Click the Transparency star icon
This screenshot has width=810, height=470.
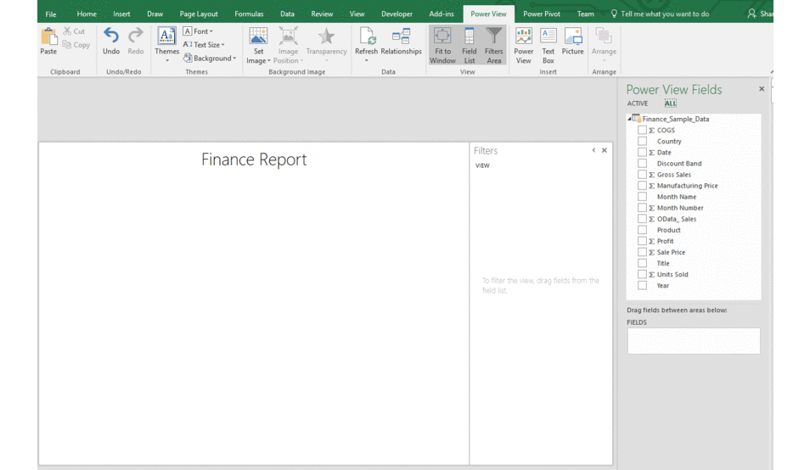pos(326,36)
